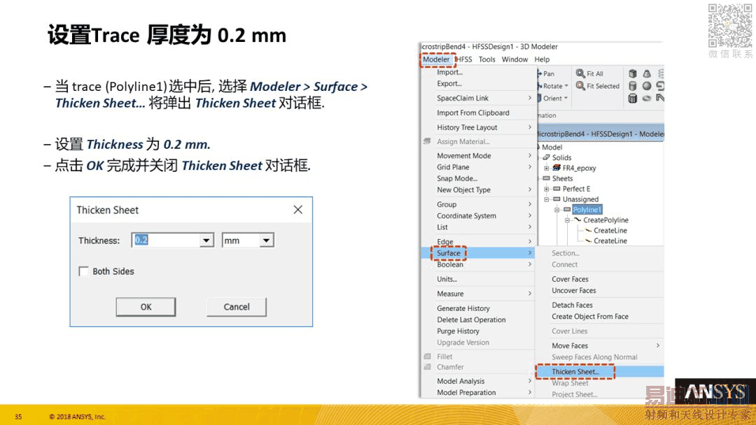Click the Perfect E sheet icon
756x425 pixels.
tap(556, 189)
